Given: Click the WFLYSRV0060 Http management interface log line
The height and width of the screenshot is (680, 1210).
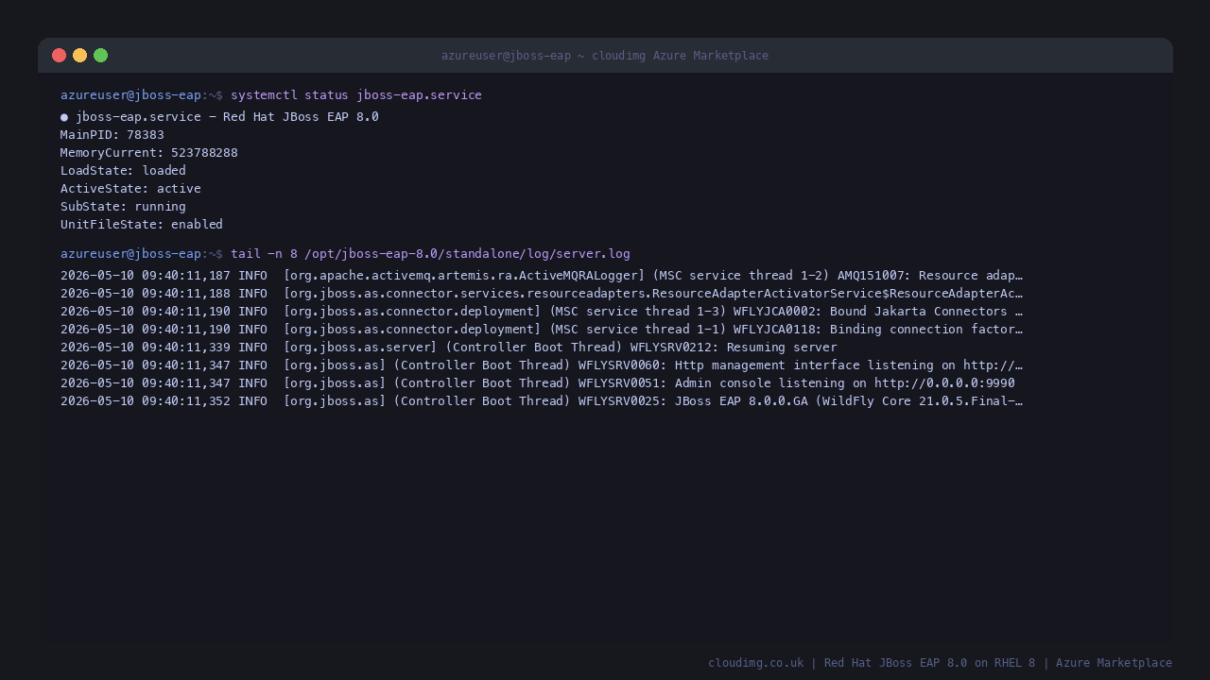Looking at the screenshot, I should (x=542, y=365).
